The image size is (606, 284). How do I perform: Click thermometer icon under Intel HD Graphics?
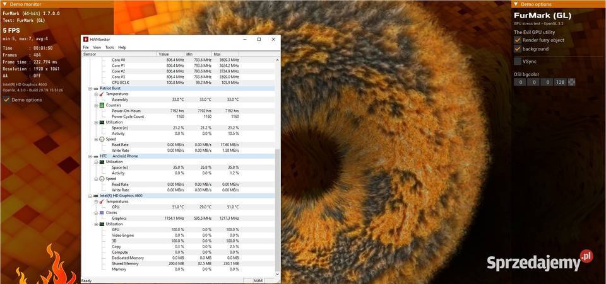click(102, 202)
